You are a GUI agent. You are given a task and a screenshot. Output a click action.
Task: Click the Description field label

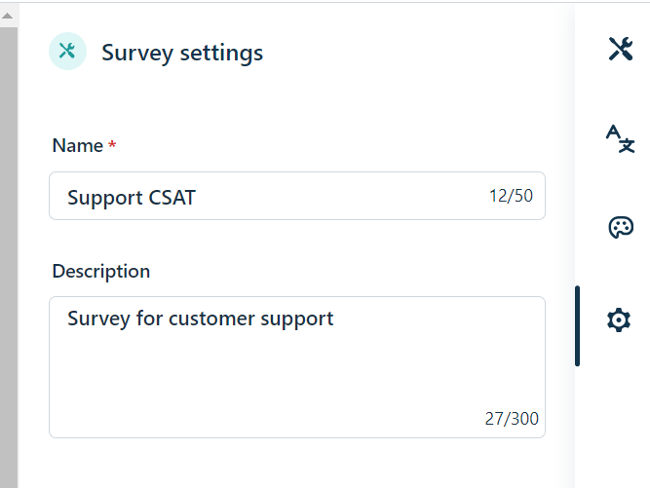[101, 271]
